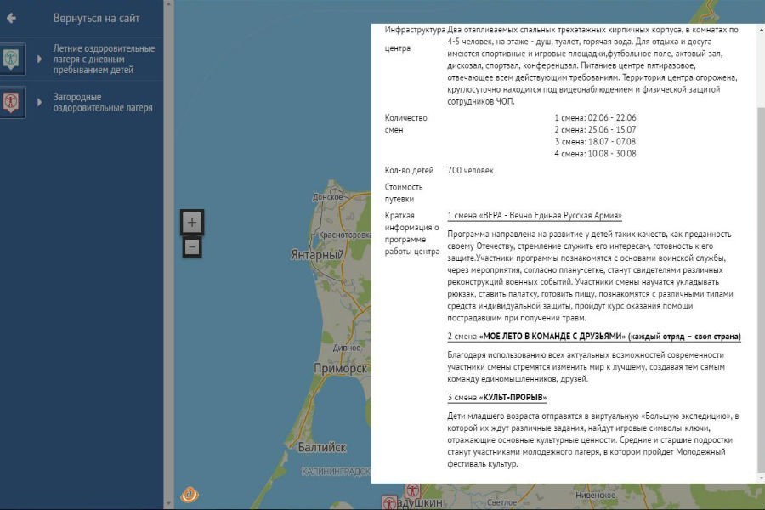Click the 3 смена «КУЛЬТ-ПРОРЫВ» heading

pyautogui.click(x=497, y=397)
